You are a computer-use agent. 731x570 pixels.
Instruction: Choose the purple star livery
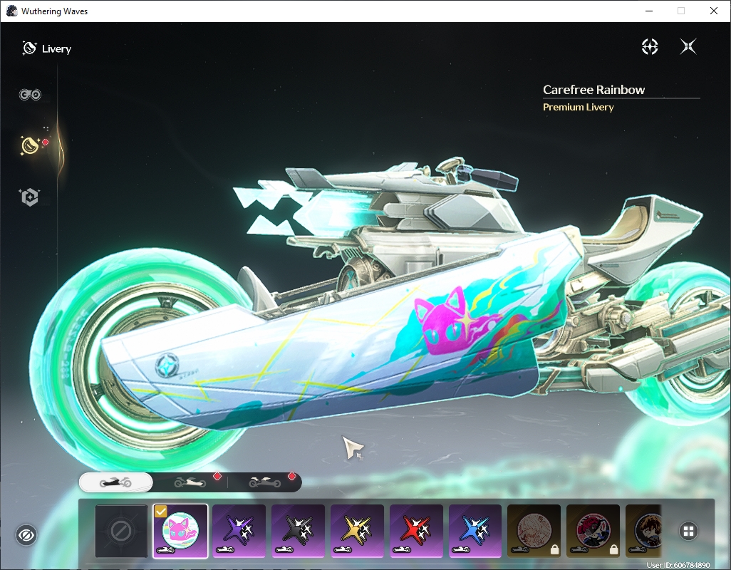click(239, 531)
